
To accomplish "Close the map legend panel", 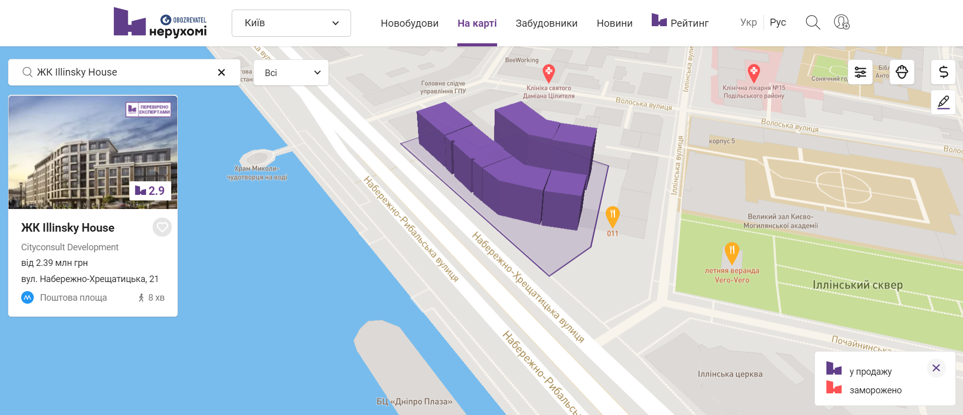I will [x=936, y=368].
